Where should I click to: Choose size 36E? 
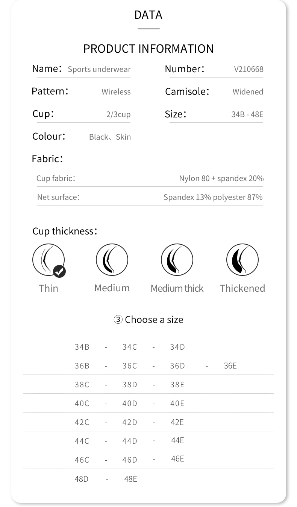pyautogui.click(x=230, y=366)
